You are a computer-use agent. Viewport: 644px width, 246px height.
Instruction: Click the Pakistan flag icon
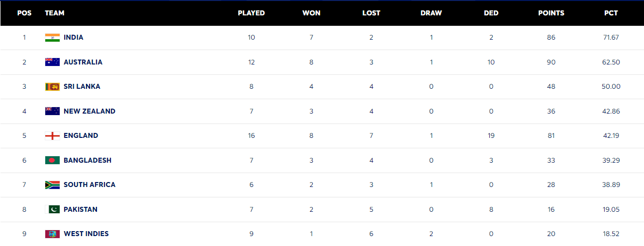pyautogui.click(x=52, y=209)
